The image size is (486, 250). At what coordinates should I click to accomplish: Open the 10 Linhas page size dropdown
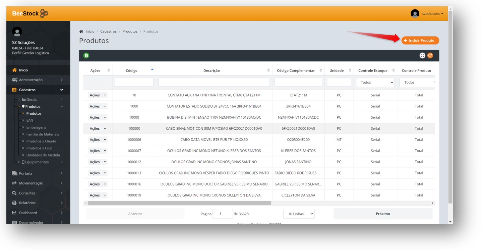click(299, 214)
